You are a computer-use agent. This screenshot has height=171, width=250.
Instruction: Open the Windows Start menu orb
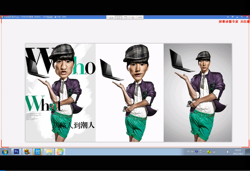point(5,152)
